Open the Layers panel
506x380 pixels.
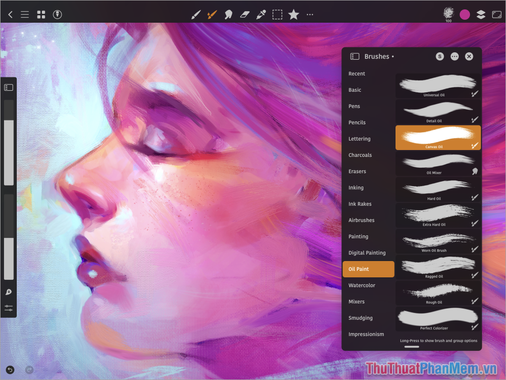(481, 14)
